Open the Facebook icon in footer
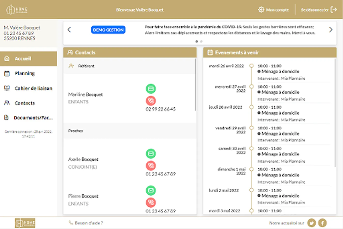This screenshot has height=229, width=343. (x=322, y=223)
